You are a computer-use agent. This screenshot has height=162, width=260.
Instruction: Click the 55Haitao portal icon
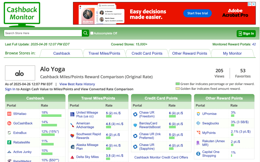click(x=9, y=114)
